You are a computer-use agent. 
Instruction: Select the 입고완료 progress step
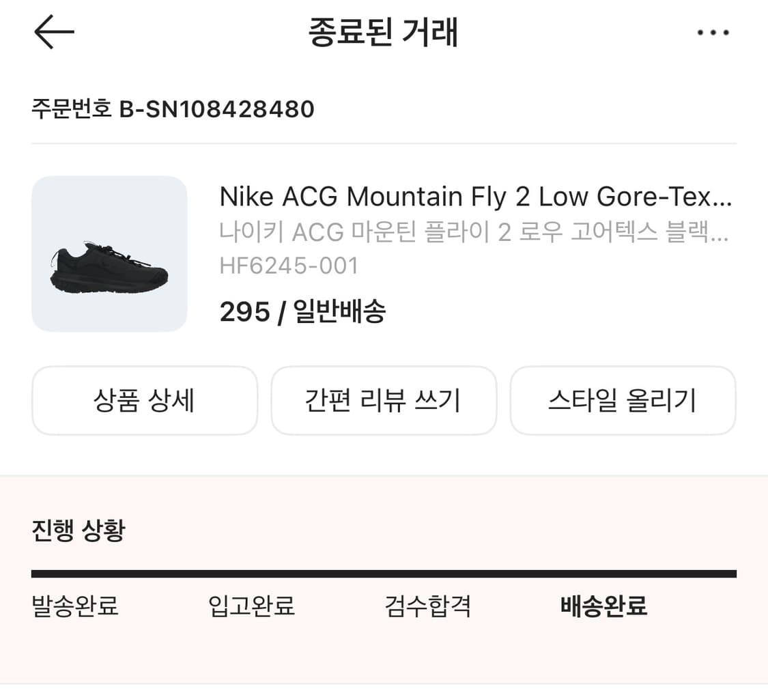pyautogui.click(x=251, y=606)
